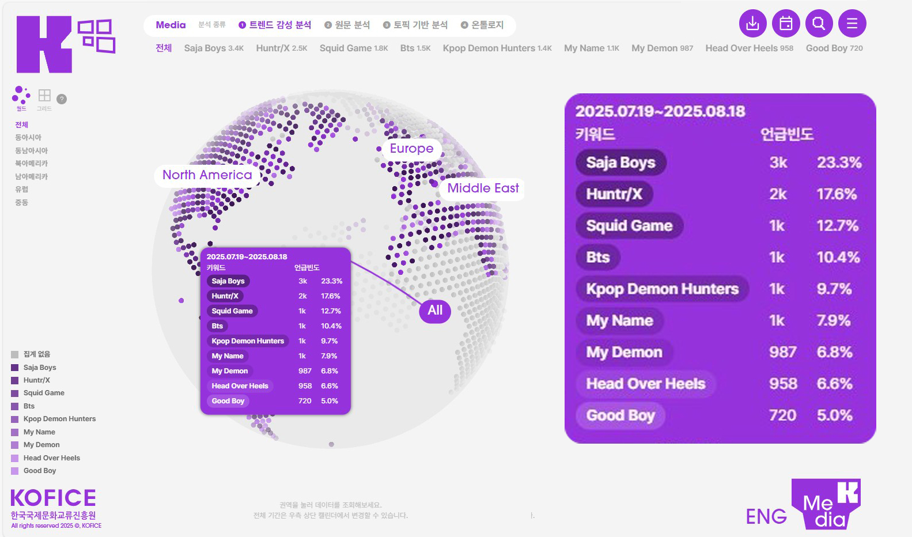Switch to the grid view icon
The image size is (912, 537).
(x=44, y=96)
